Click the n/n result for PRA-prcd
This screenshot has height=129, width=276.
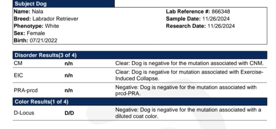(69, 90)
